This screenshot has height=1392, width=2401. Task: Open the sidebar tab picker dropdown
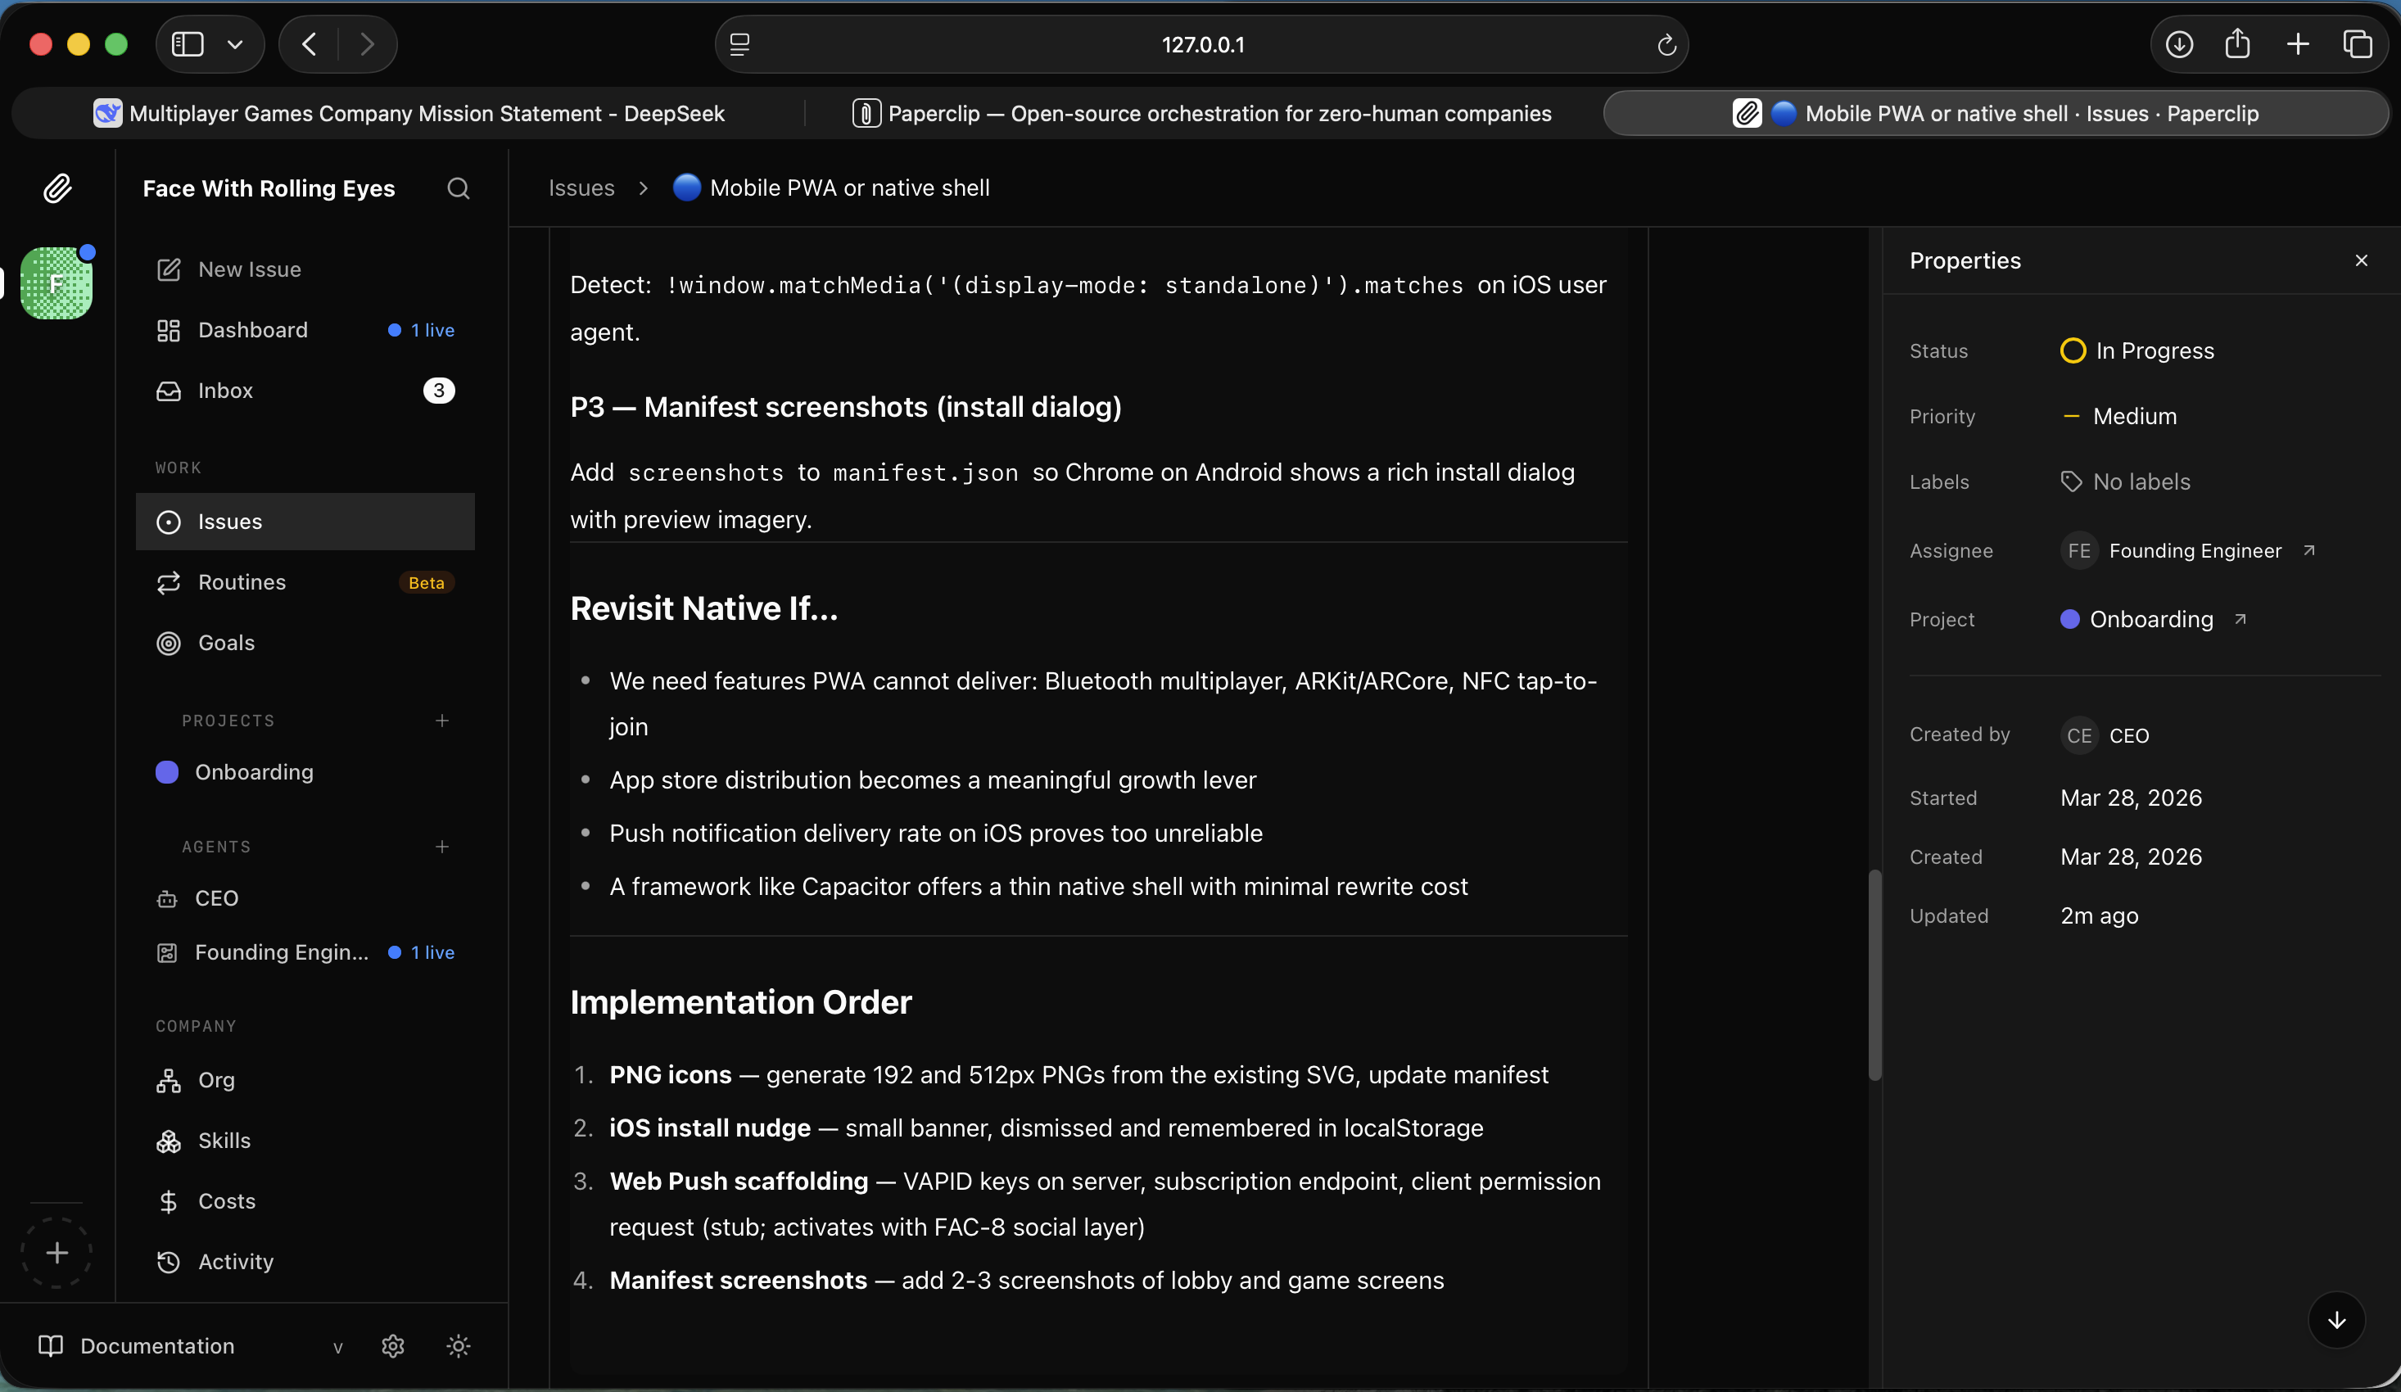tap(237, 44)
